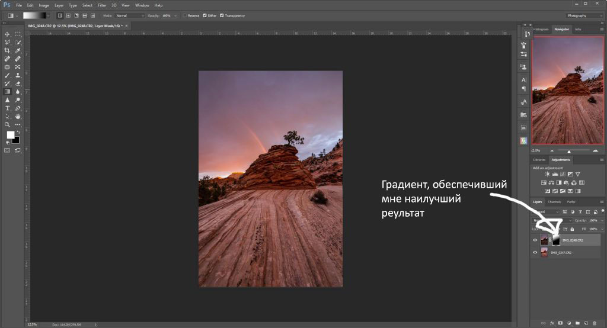Open the TK panel icon in dock
The image size is (607, 328).
[x=524, y=140]
